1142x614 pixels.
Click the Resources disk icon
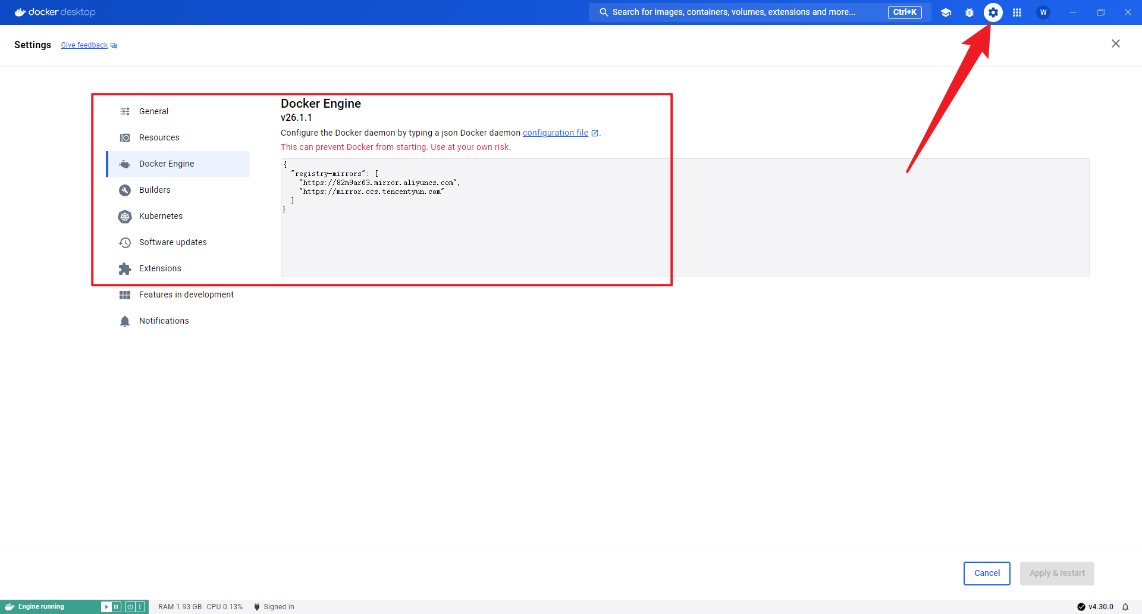pyautogui.click(x=125, y=137)
